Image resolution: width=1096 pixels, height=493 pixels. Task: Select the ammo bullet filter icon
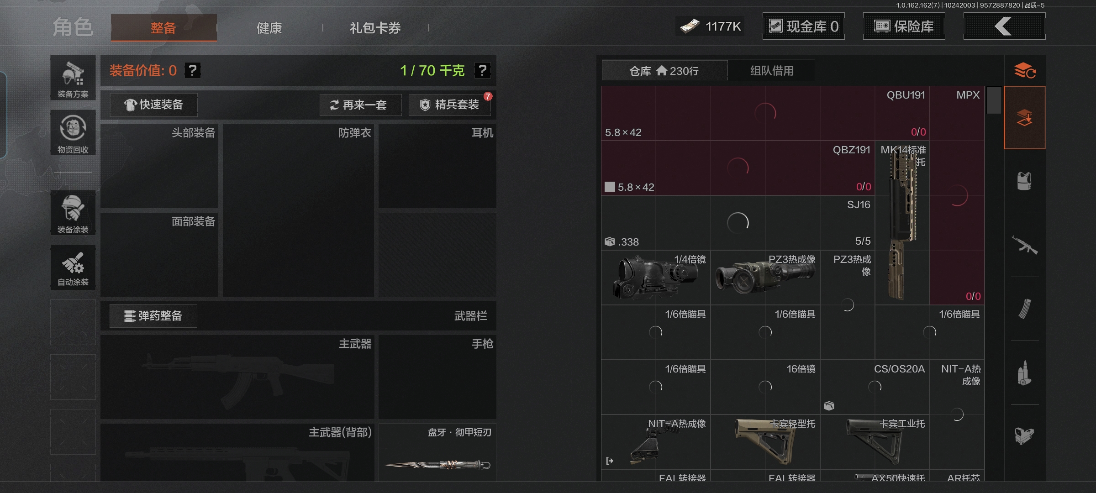pyautogui.click(x=1024, y=373)
